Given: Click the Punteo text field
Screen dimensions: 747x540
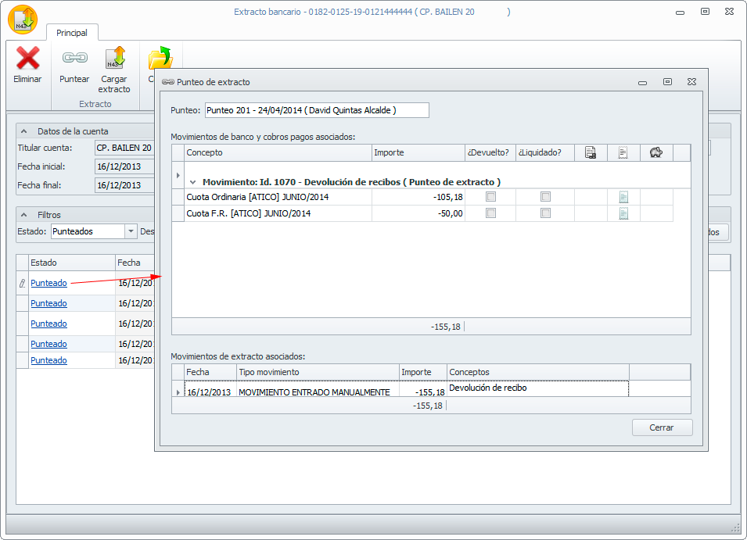Looking at the screenshot, I should point(316,110).
